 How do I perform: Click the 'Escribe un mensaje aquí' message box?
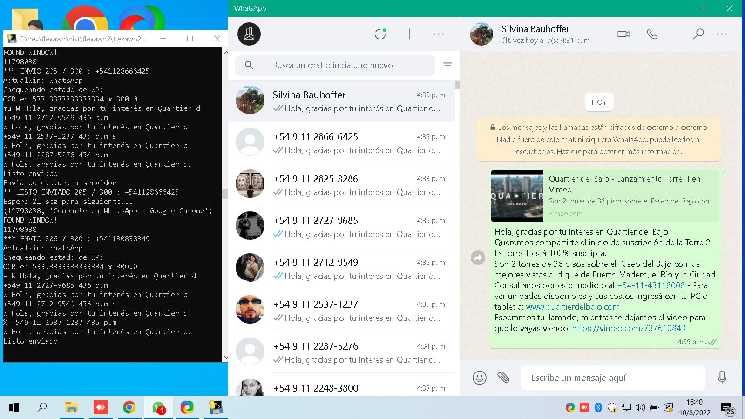pos(613,378)
